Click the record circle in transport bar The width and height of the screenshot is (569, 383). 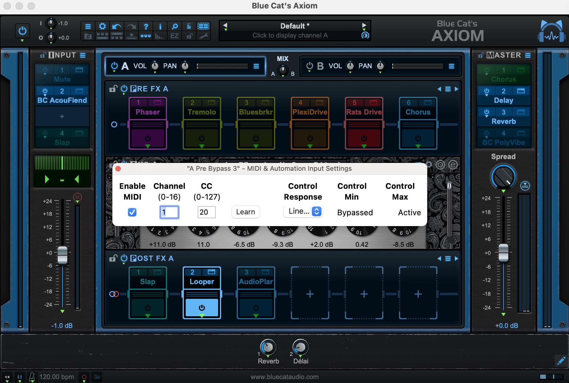pos(84,377)
